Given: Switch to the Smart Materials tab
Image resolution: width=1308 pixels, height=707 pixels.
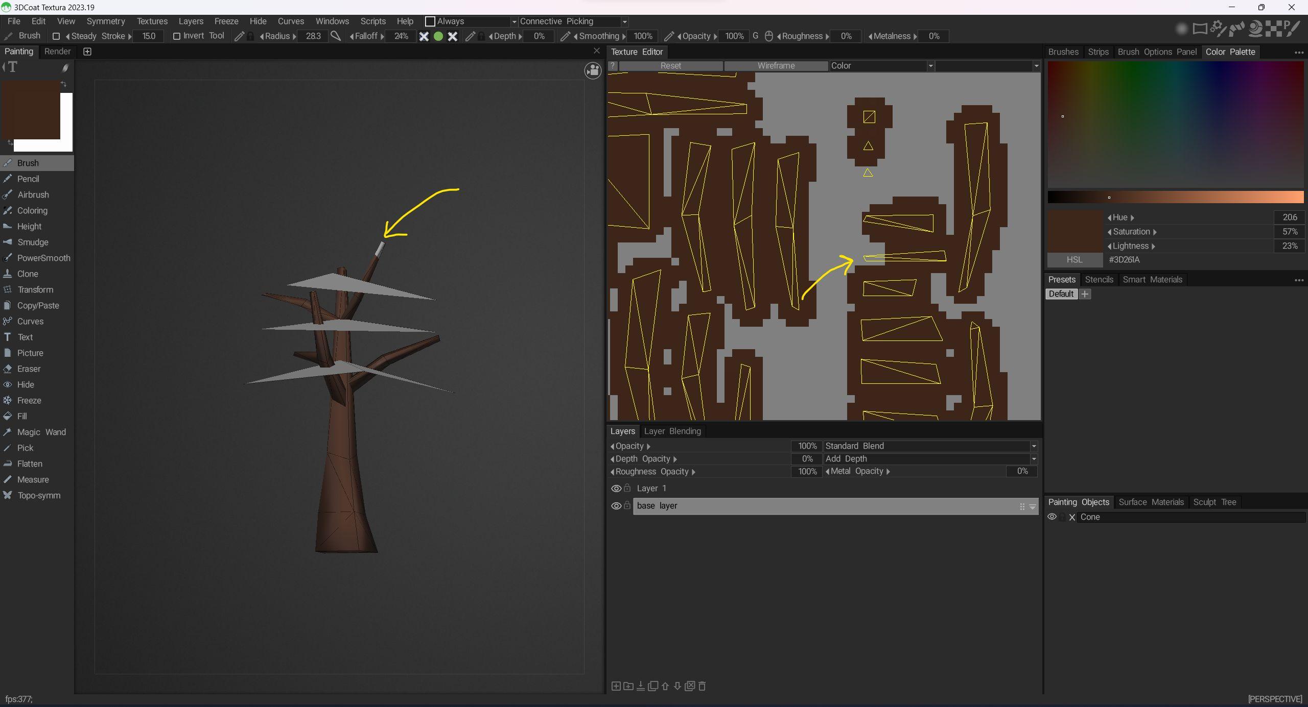Looking at the screenshot, I should [1152, 279].
